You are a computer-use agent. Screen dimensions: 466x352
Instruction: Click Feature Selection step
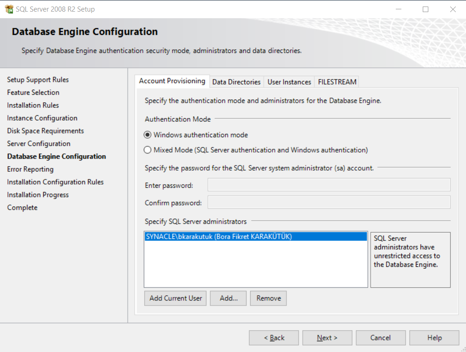tap(33, 93)
